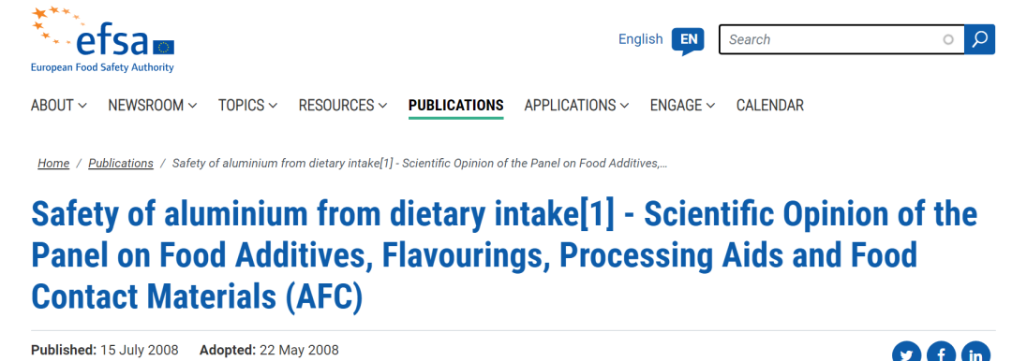Expand the Topics menu
The height and width of the screenshot is (361, 1012).
[247, 105]
